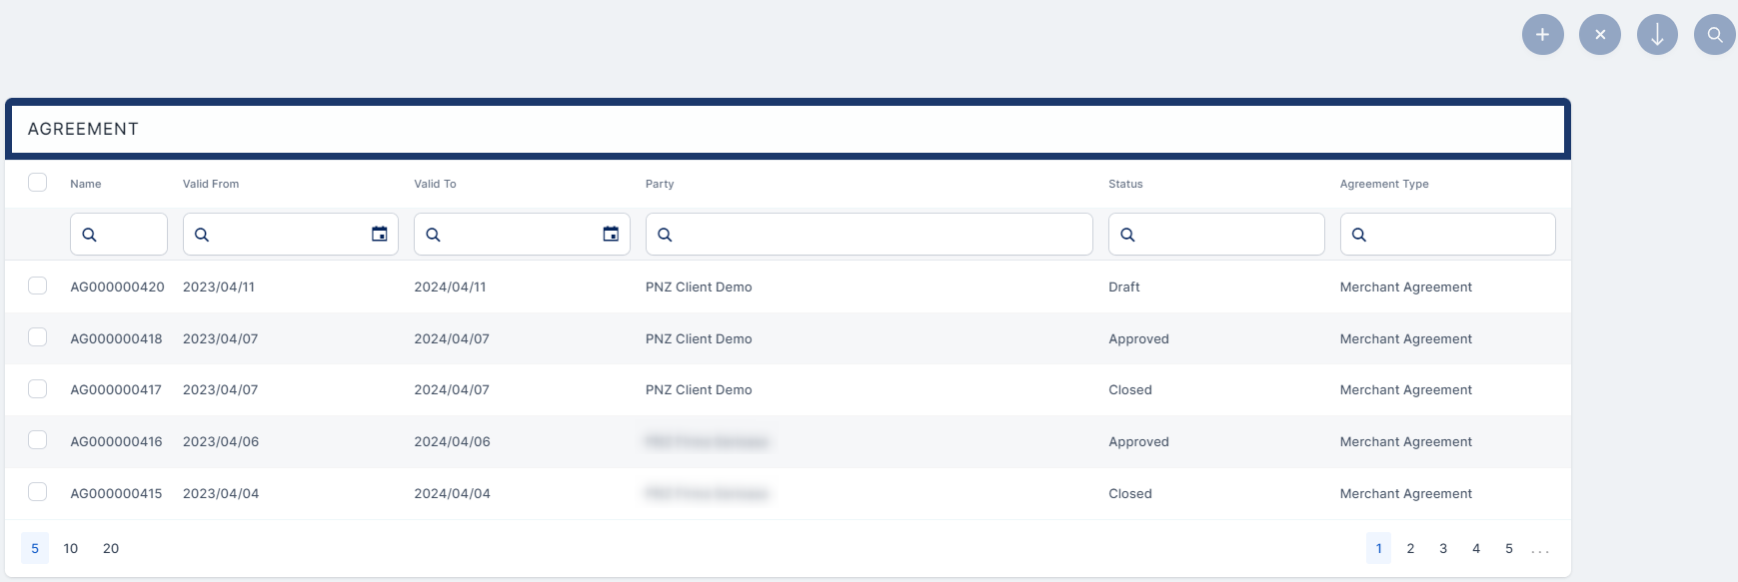Click the Draft status cell
Viewport: 1738px width, 582px height.
tap(1124, 287)
